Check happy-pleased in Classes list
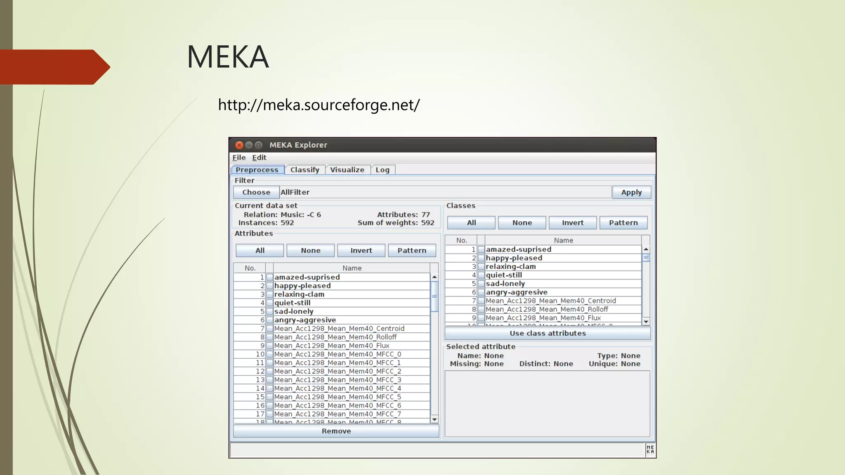Screen dimensions: 845x475 pyautogui.click(x=481, y=258)
